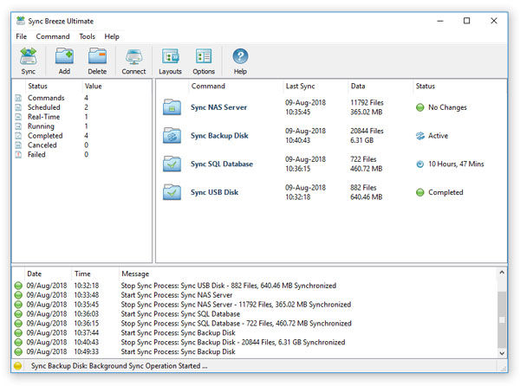Click the '10 Hours, 47 Mins' status text
520x386 pixels.
point(456,164)
